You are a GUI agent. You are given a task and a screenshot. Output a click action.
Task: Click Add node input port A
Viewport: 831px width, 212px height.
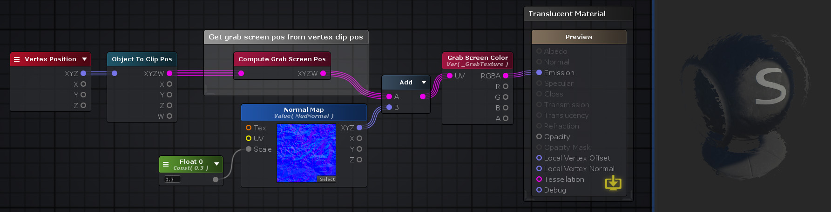(x=389, y=96)
